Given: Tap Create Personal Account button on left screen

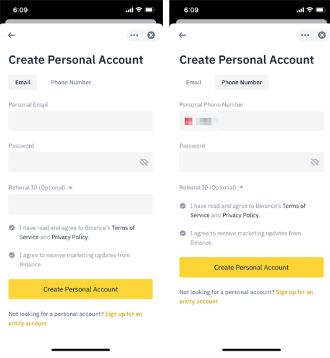Looking at the screenshot, I should tap(81, 289).
